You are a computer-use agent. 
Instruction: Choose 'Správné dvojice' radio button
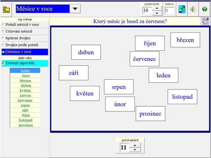click(3, 38)
